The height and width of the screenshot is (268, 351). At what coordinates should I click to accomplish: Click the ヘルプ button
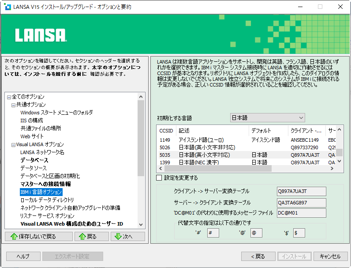click(x=23, y=257)
